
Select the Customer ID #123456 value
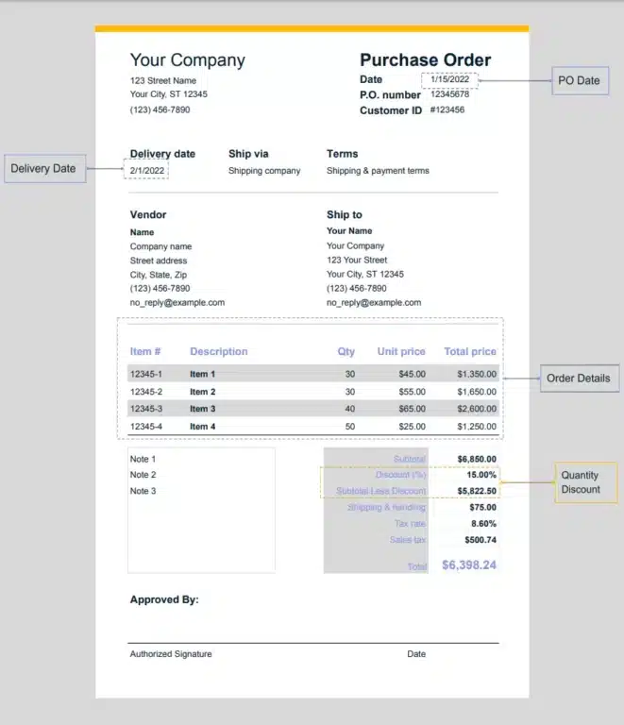click(x=447, y=110)
